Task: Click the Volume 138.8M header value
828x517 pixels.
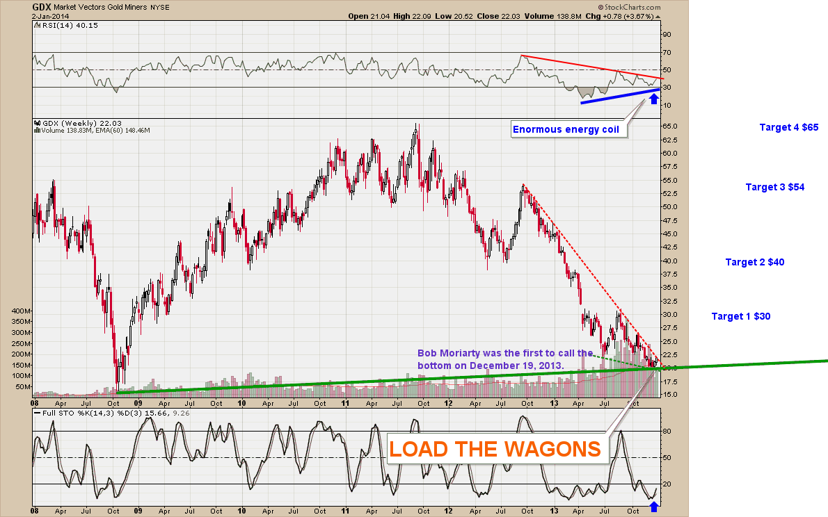Action: [x=553, y=17]
